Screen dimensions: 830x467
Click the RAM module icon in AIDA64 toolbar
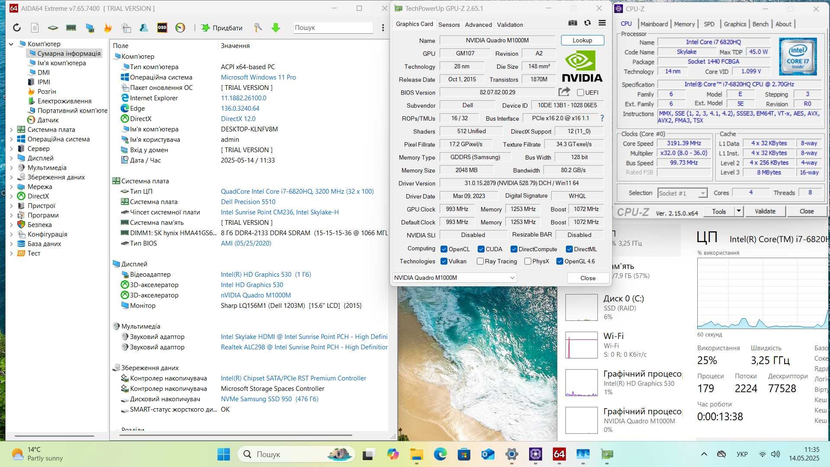[x=71, y=28]
